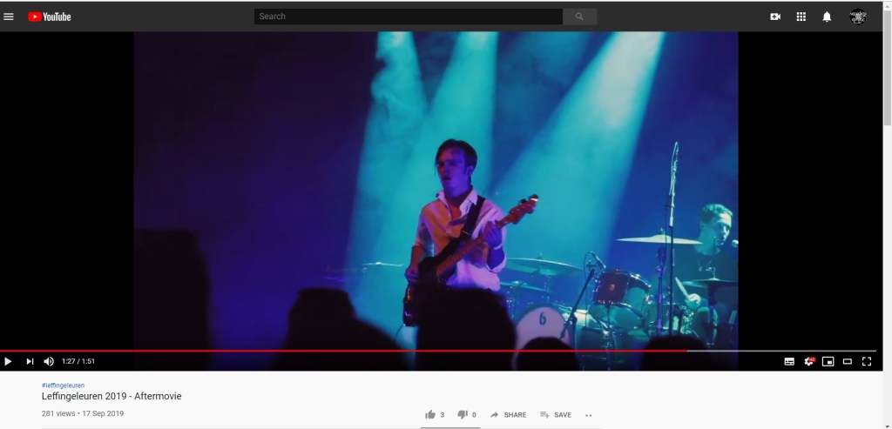Open the account avatar menu

858,17
